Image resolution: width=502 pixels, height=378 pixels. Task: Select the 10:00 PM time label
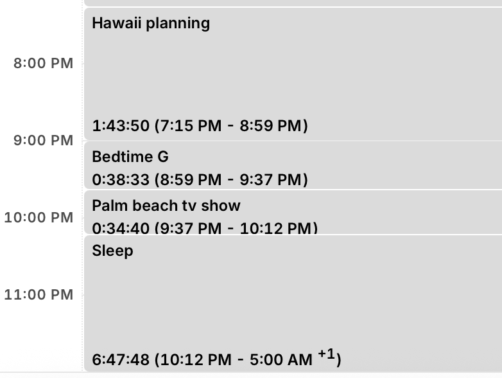point(39,218)
